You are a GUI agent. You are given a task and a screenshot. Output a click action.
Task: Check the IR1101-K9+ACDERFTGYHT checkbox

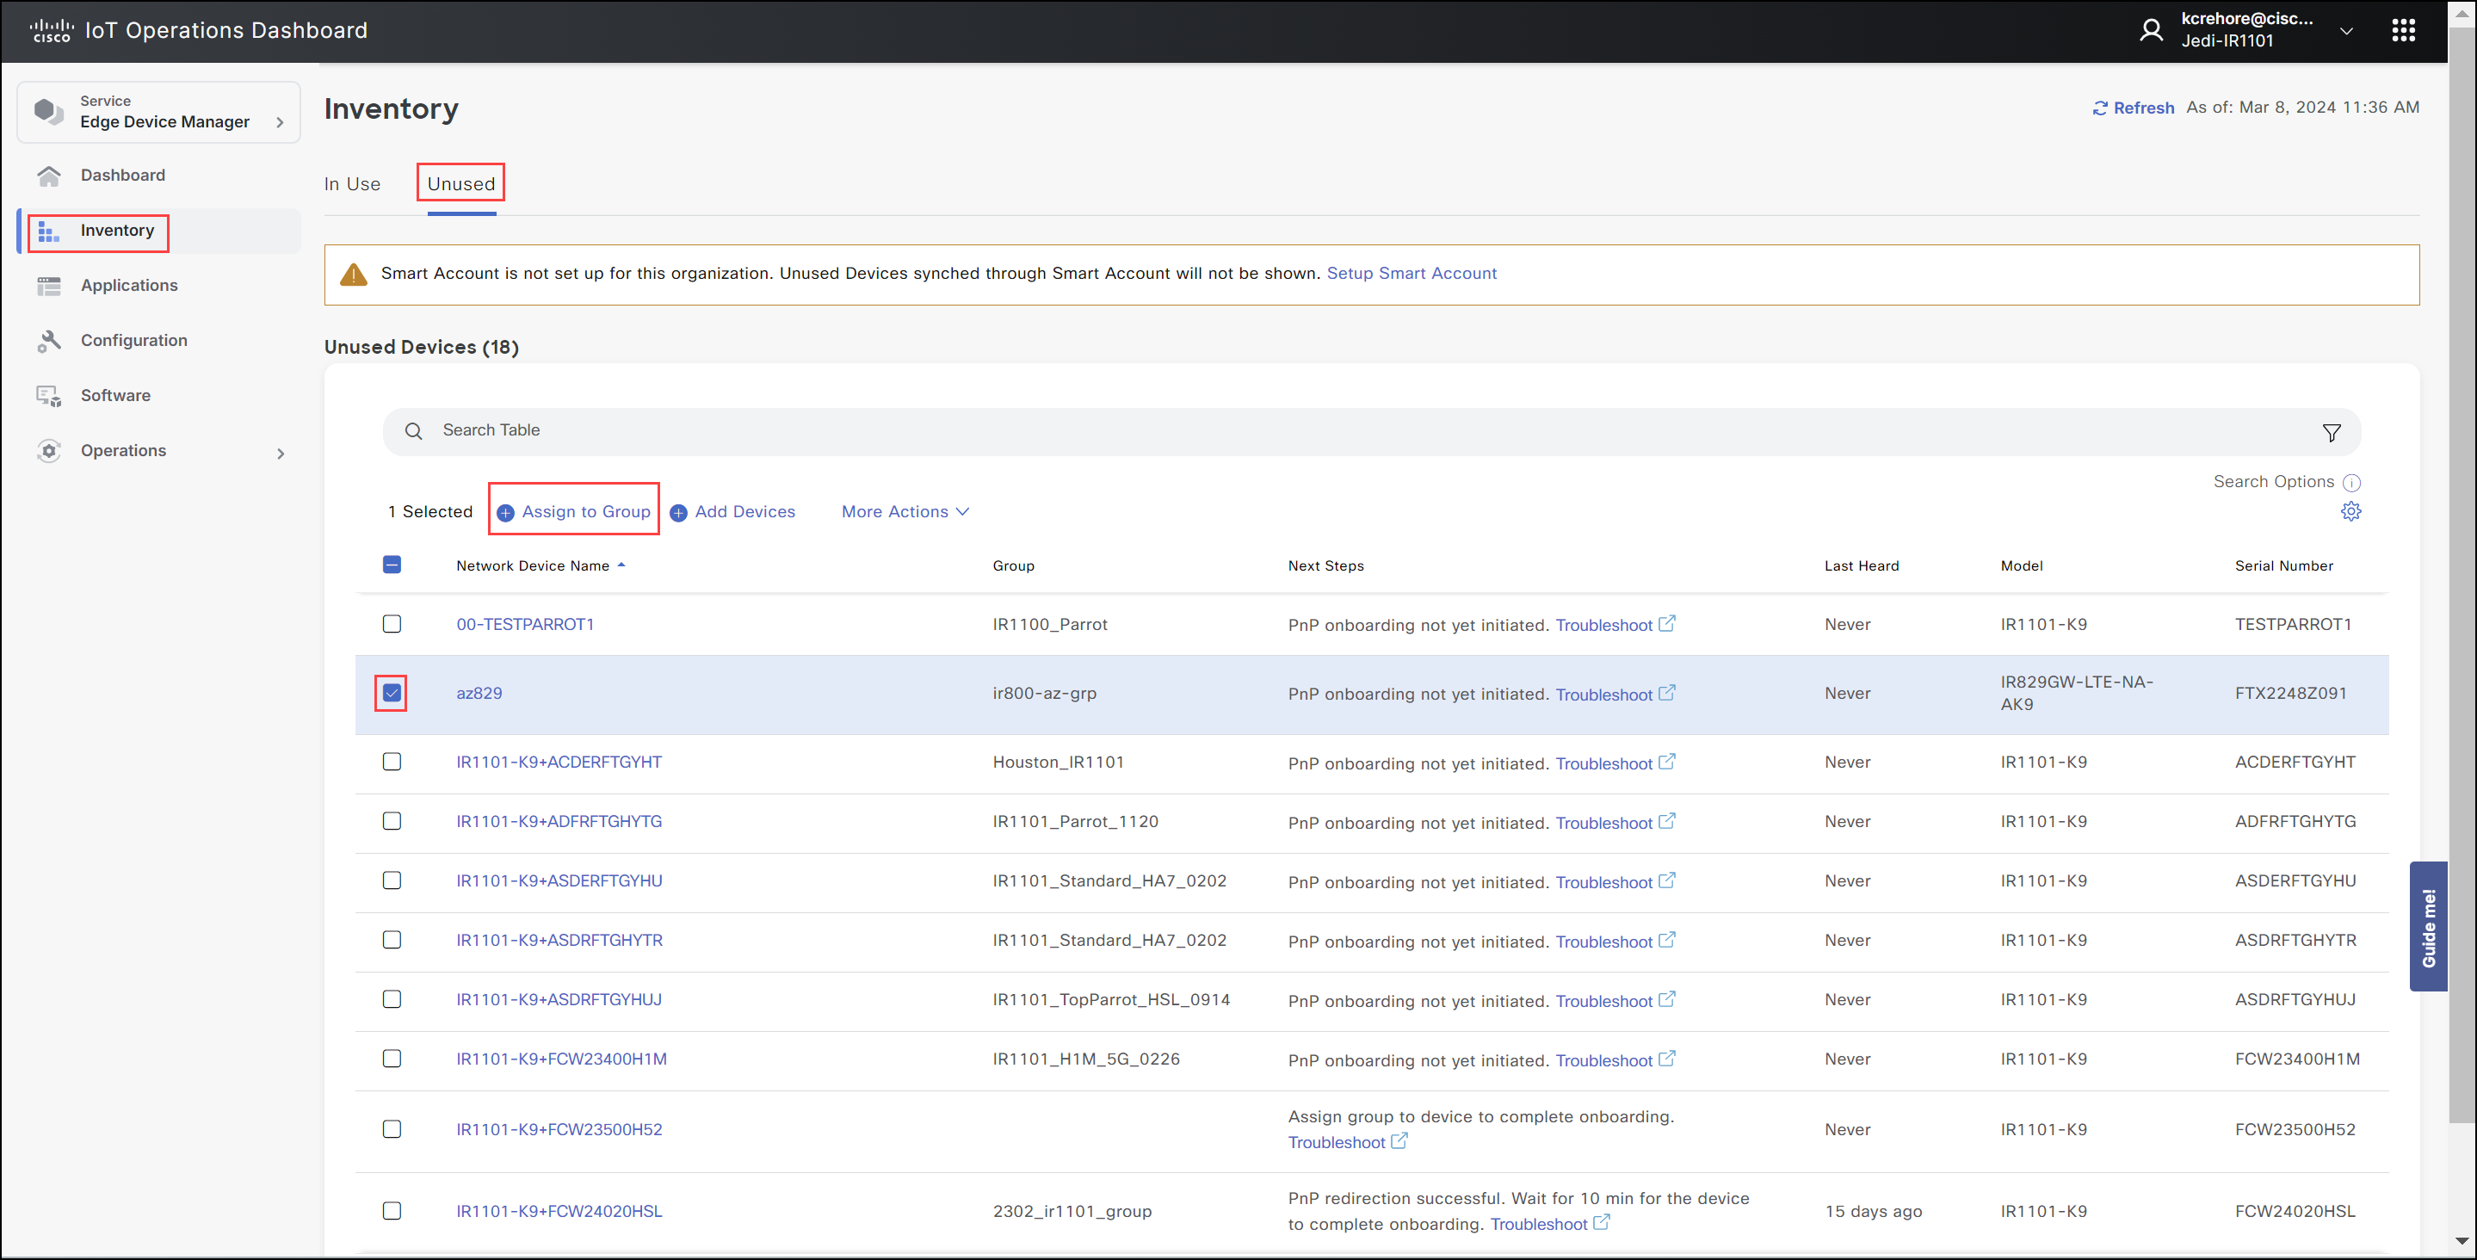click(392, 762)
